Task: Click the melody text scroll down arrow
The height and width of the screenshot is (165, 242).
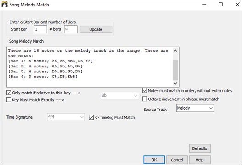Action: tap(175, 83)
